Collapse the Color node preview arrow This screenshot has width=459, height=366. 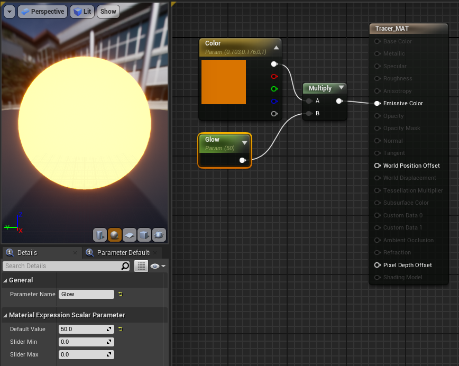pyautogui.click(x=276, y=48)
